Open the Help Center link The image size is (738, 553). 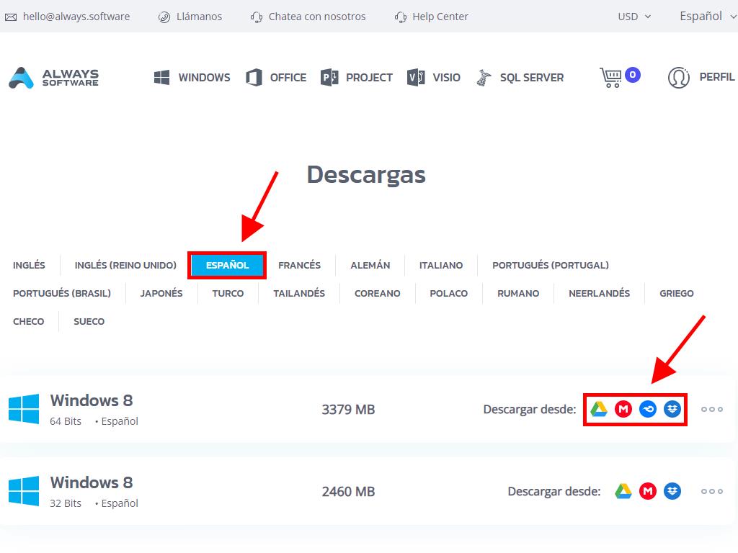tap(440, 17)
